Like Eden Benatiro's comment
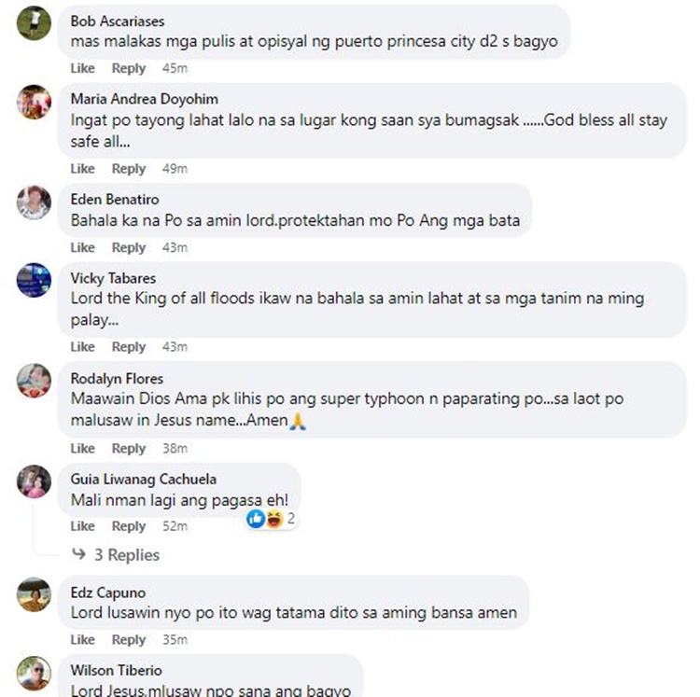 coord(82,247)
